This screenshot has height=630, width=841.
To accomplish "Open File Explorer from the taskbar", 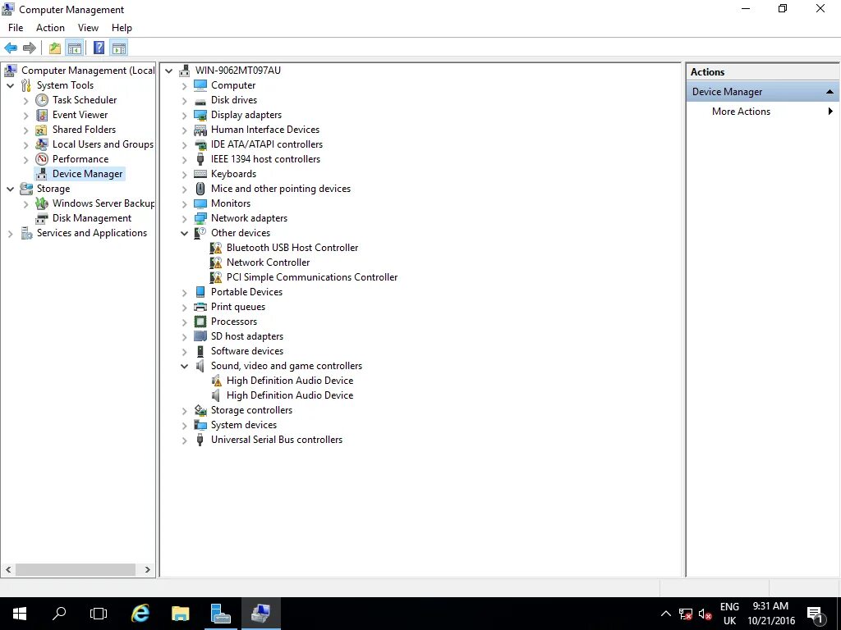I will (x=180, y=614).
